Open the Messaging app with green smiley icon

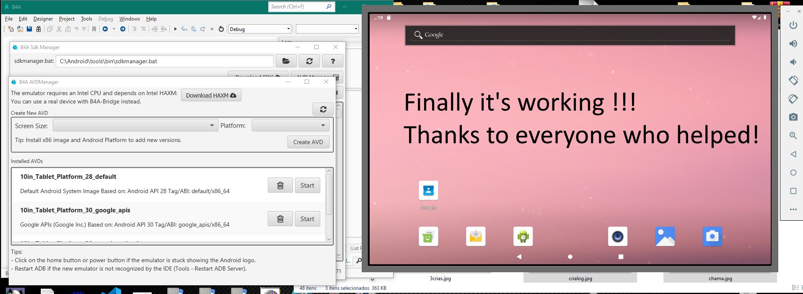[428, 237]
